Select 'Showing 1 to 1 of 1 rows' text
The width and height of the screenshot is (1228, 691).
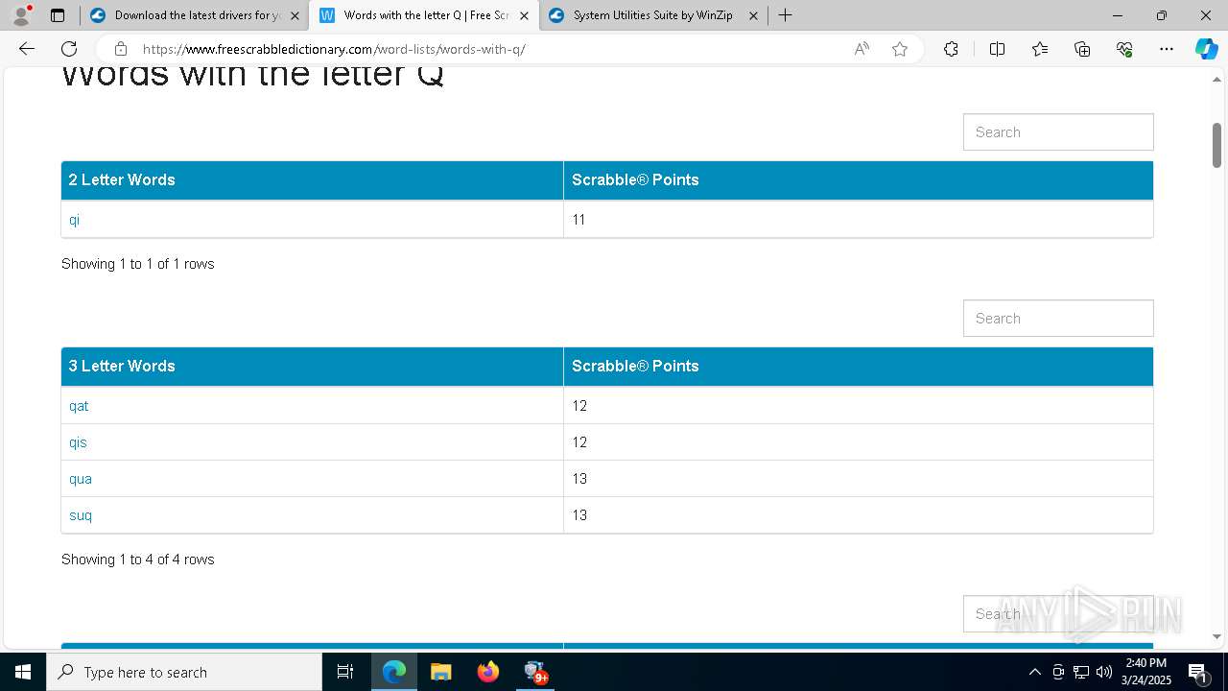[x=138, y=264]
